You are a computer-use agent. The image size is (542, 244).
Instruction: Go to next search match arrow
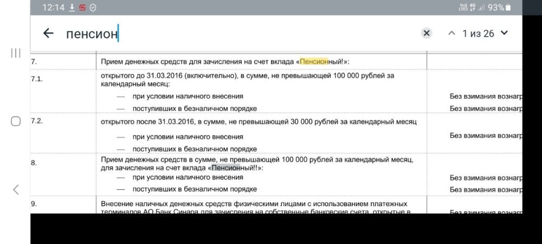click(504, 33)
